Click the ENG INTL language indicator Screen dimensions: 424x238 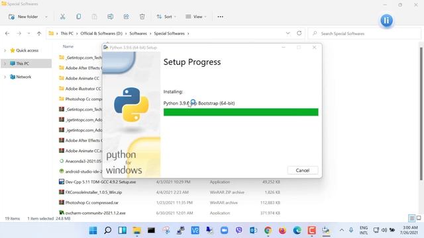[x=364, y=230]
